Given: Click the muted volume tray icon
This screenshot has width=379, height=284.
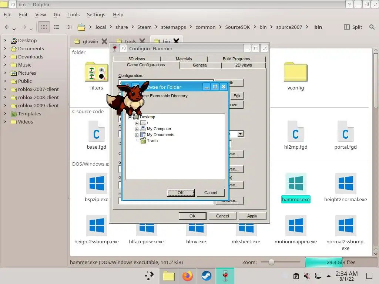Looking at the screenshot, I should click(x=307, y=276).
